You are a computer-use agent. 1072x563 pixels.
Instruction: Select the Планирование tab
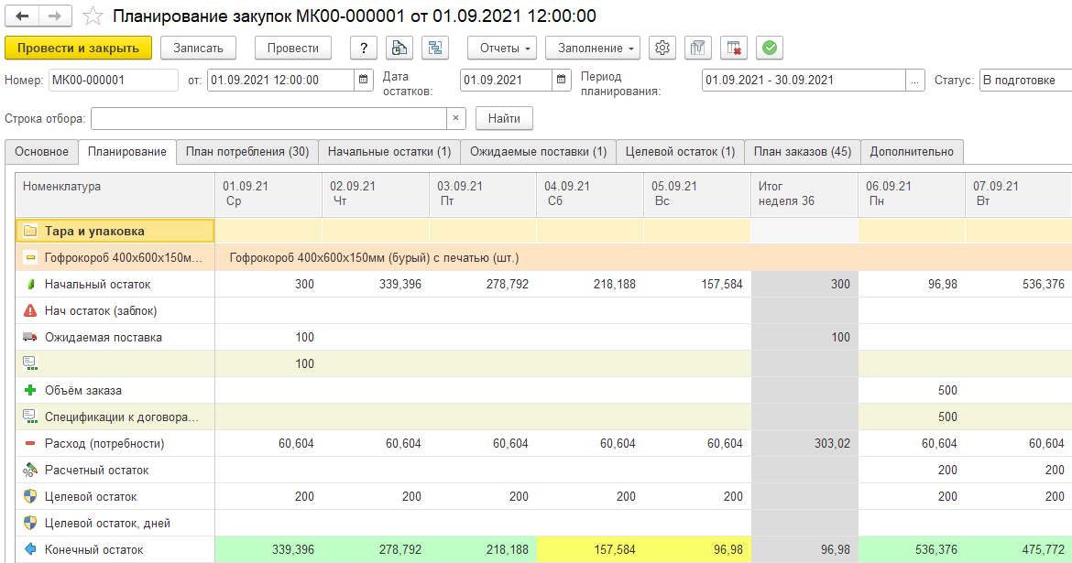[127, 152]
